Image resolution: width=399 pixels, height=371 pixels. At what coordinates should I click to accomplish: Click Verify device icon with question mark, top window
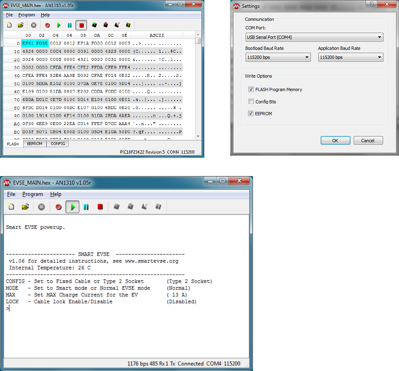(128, 25)
